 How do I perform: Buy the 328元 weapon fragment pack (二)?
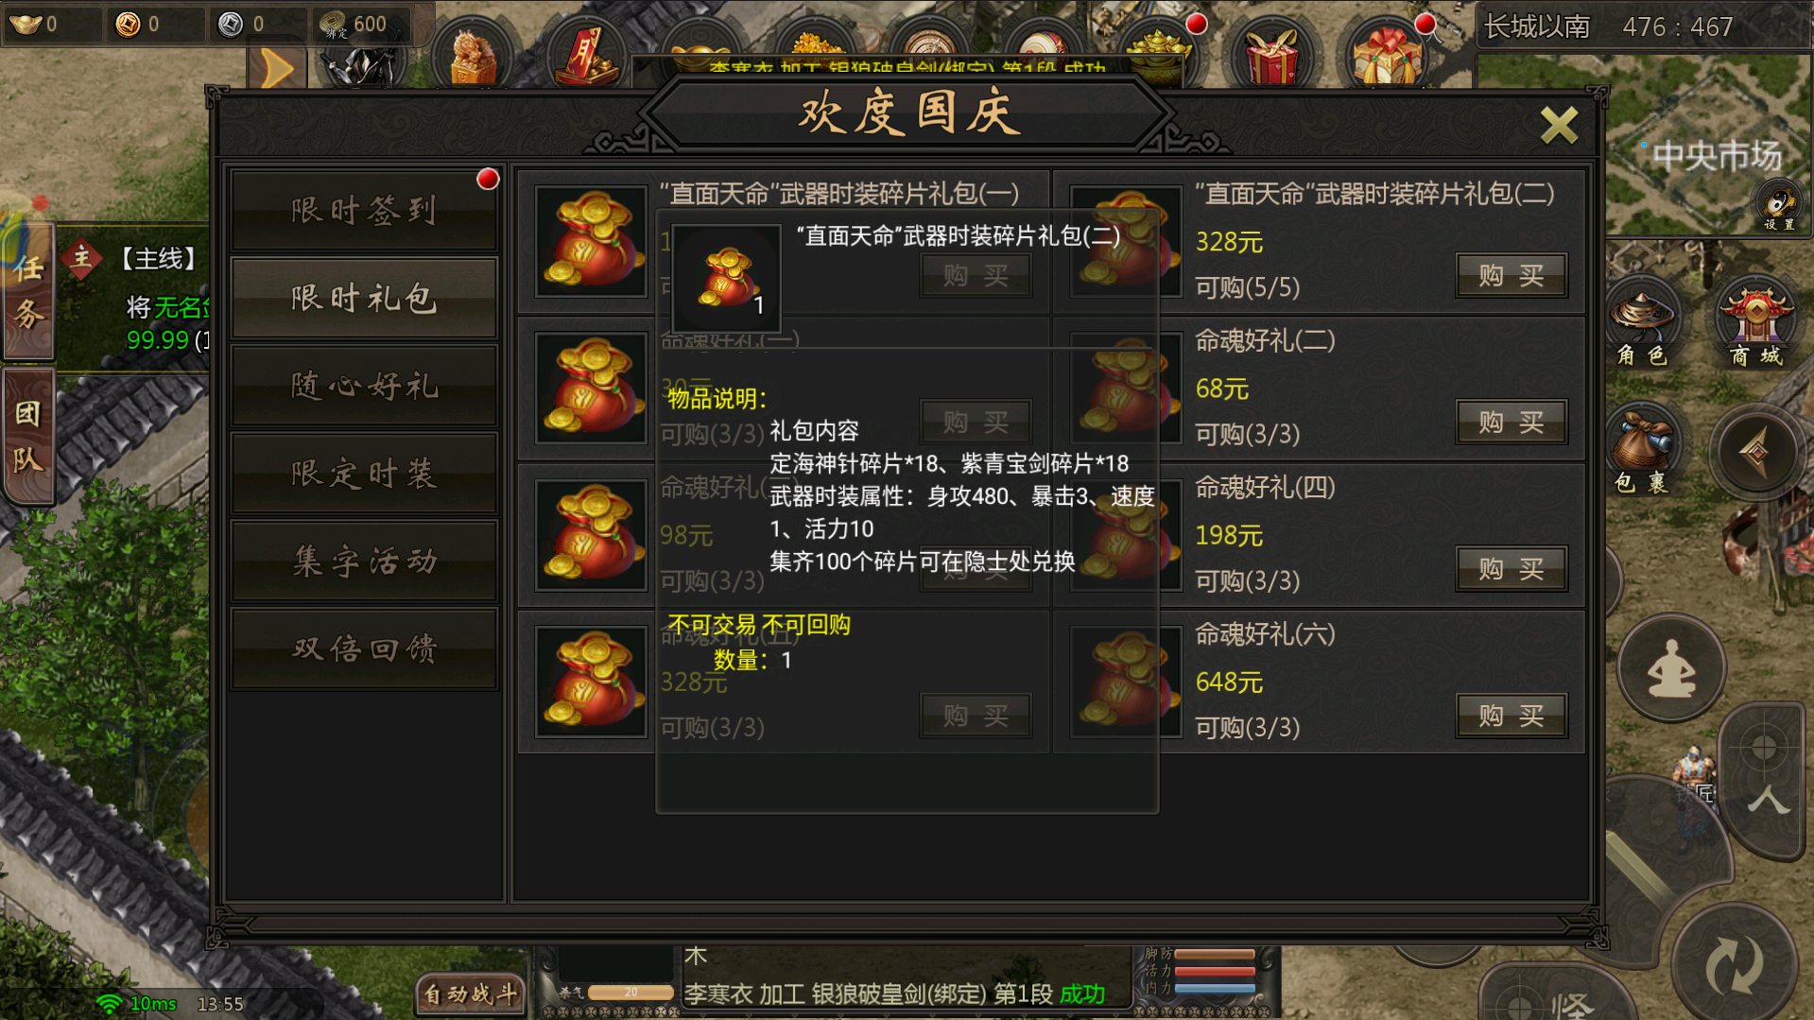point(1511,275)
